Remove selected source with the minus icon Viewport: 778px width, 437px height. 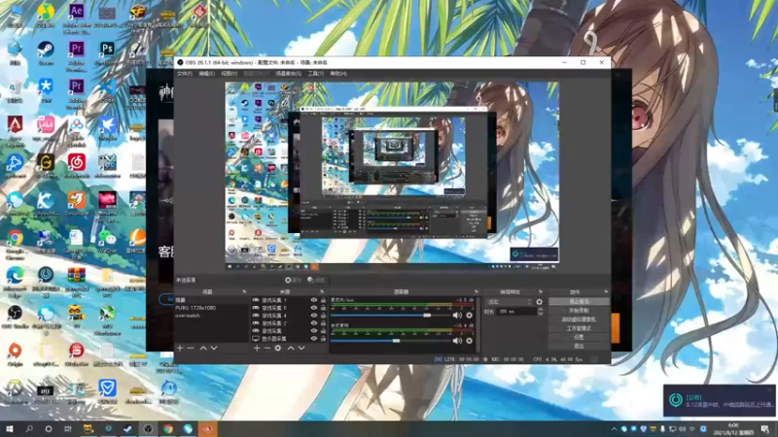[x=266, y=349]
